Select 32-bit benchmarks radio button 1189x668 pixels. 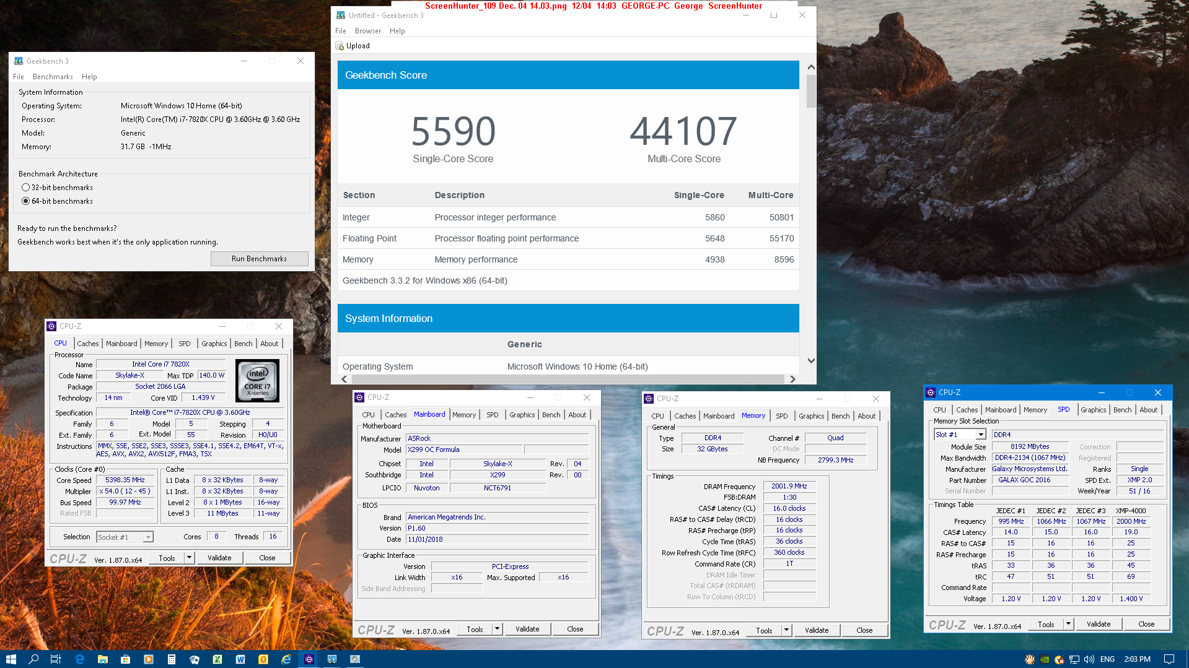coord(25,188)
